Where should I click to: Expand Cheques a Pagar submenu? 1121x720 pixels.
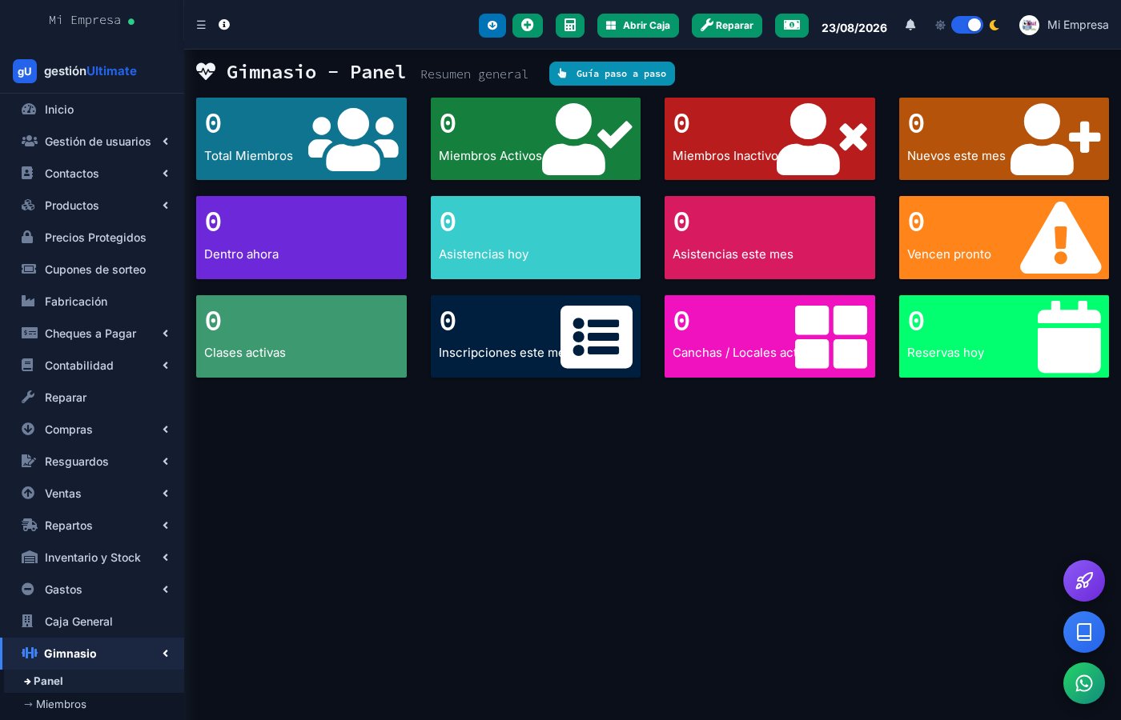(x=92, y=334)
